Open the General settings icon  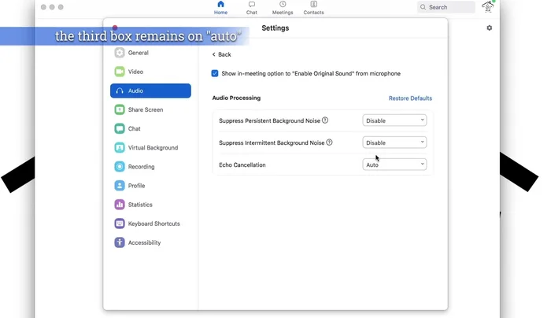click(x=120, y=53)
